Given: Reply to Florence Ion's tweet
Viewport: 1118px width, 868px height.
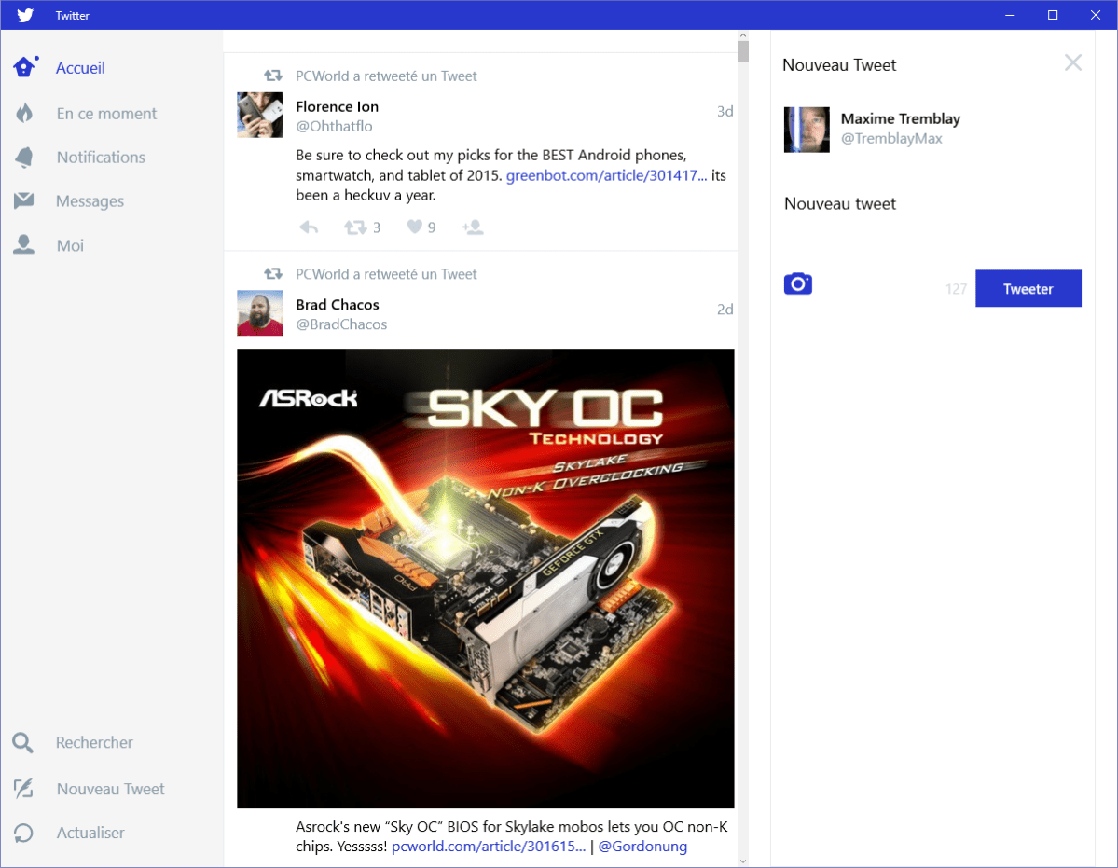Looking at the screenshot, I should point(310,227).
